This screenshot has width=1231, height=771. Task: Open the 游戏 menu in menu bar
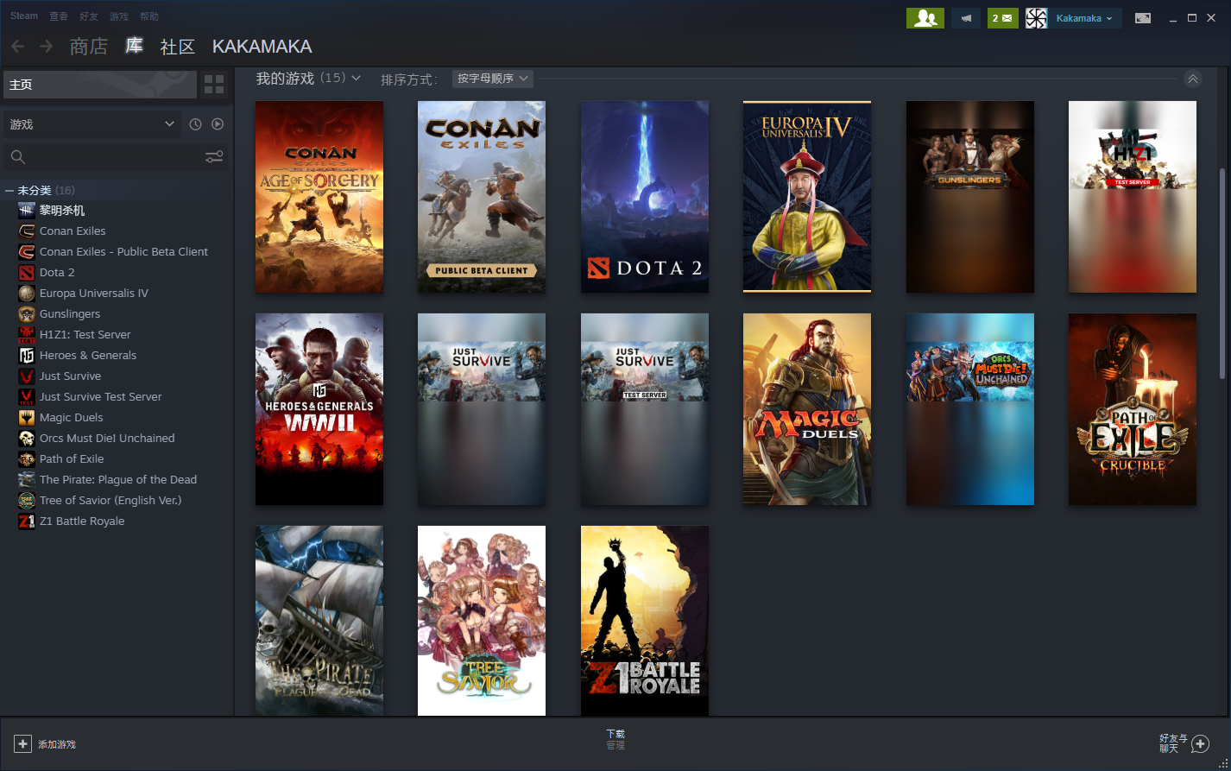(119, 16)
